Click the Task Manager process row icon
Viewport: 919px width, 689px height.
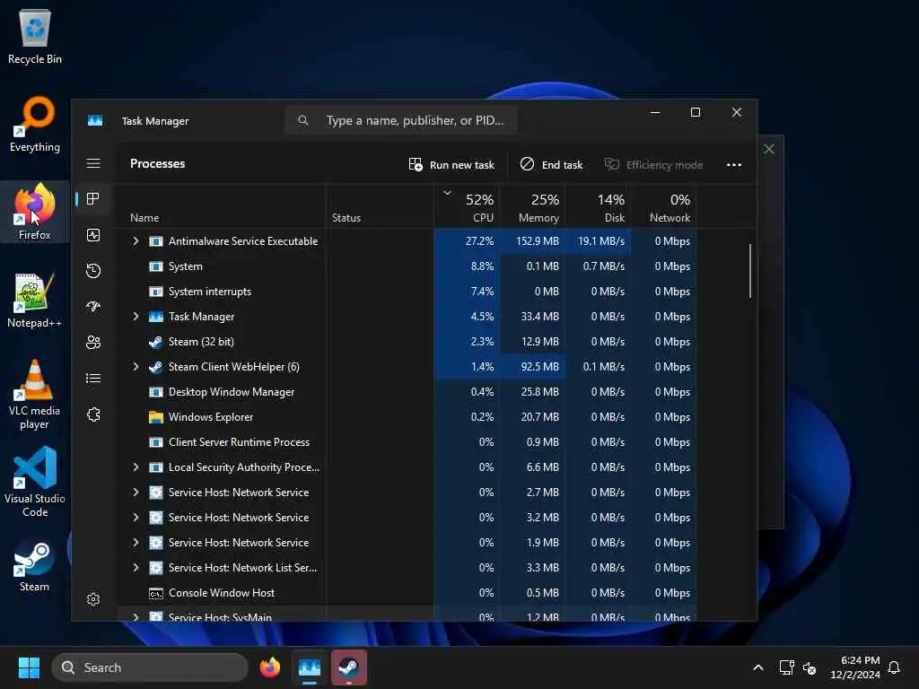[156, 317]
